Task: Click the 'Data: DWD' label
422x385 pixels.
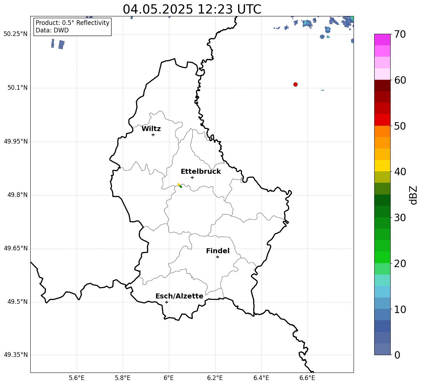Action: [x=52, y=30]
